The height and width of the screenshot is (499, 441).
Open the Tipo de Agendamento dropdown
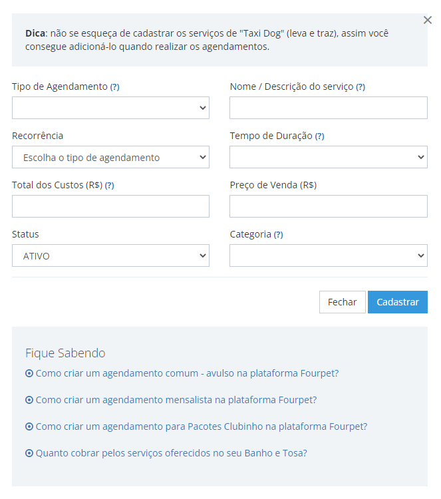(x=110, y=108)
